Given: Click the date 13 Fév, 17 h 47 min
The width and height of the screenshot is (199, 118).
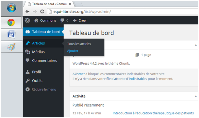Looking at the screenshot, I should click(87, 113).
